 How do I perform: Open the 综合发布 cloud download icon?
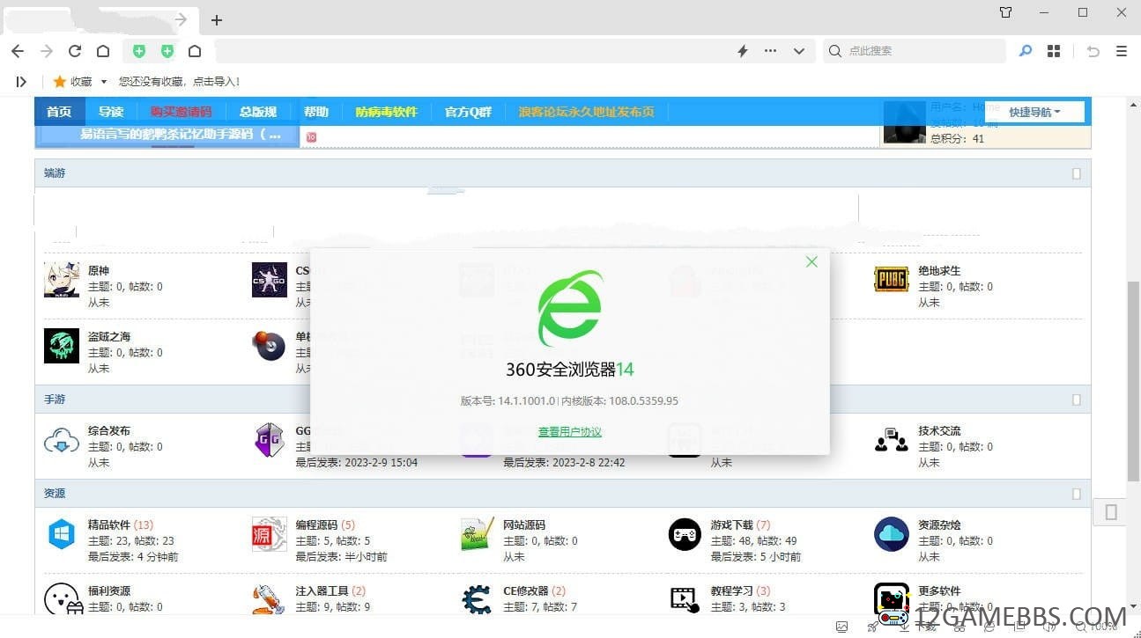(x=62, y=440)
